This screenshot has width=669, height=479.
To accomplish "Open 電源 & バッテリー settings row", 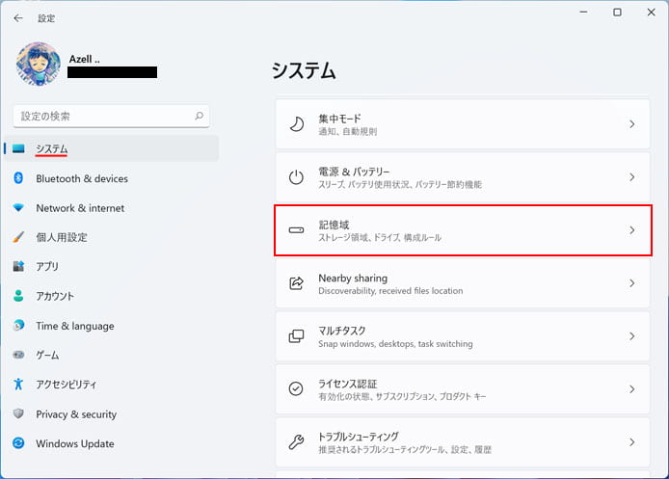I will 463,177.
